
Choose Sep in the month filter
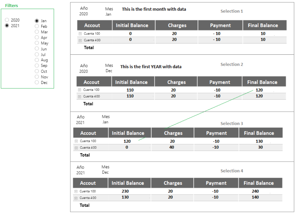pyautogui.click(x=37, y=66)
